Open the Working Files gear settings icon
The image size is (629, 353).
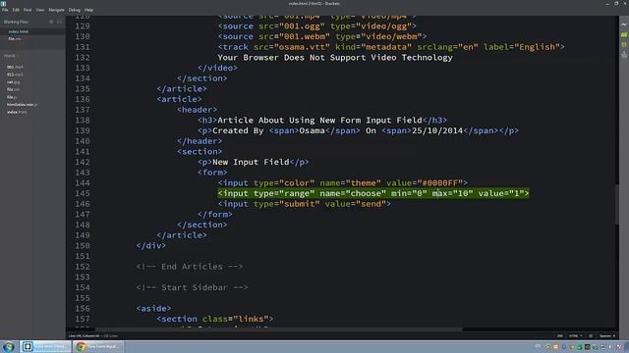pyautogui.click(x=51, y=22)
